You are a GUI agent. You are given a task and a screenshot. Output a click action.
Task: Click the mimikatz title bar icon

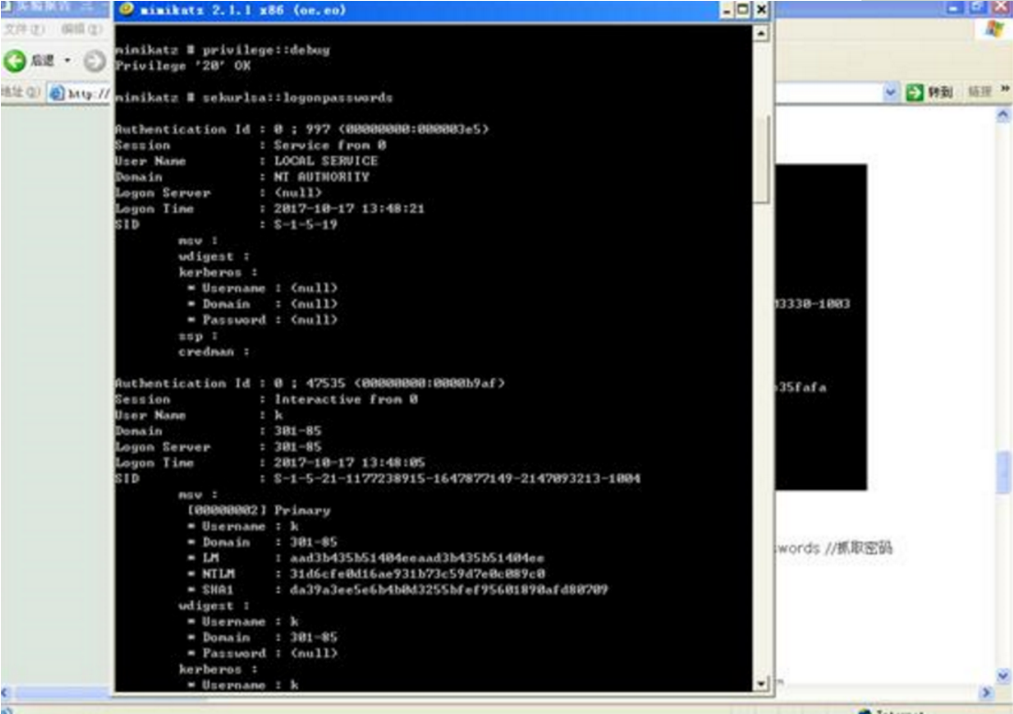(x=127, y=9)
